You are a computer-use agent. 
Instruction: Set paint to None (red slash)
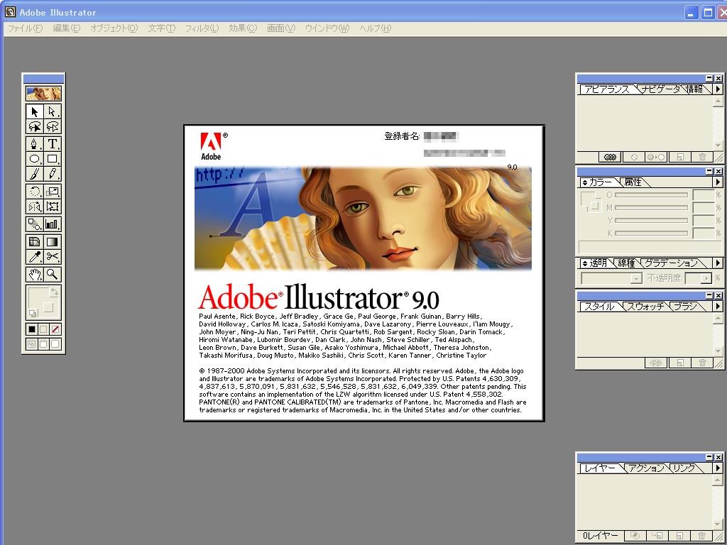point(55,329)
